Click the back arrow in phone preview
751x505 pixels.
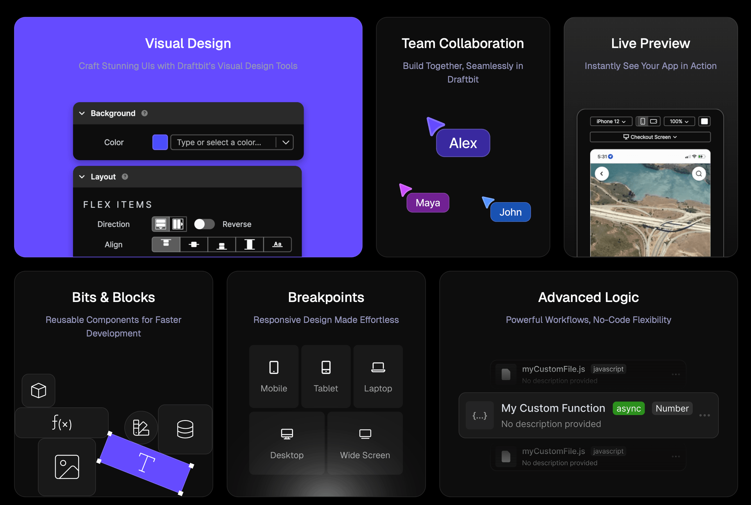602,174
